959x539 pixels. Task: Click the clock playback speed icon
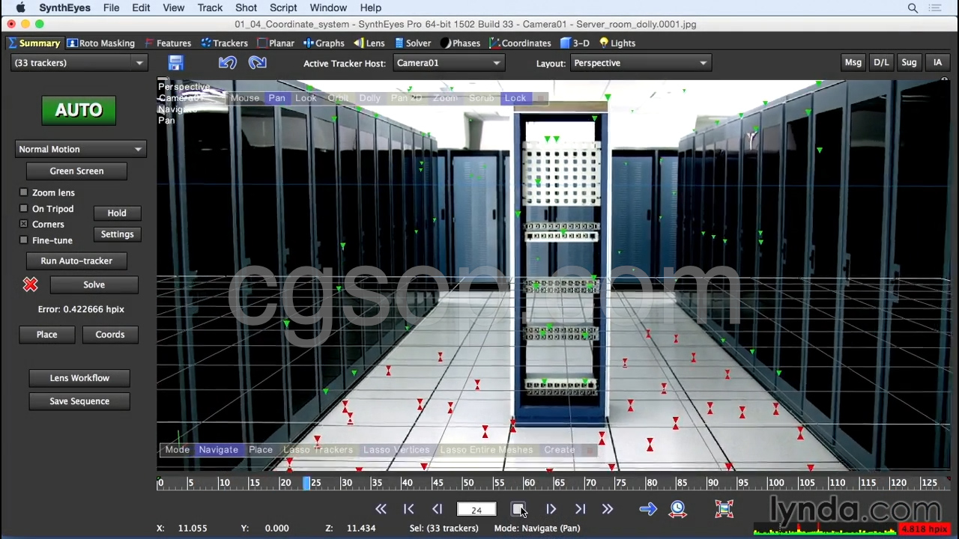coord(678,509)
